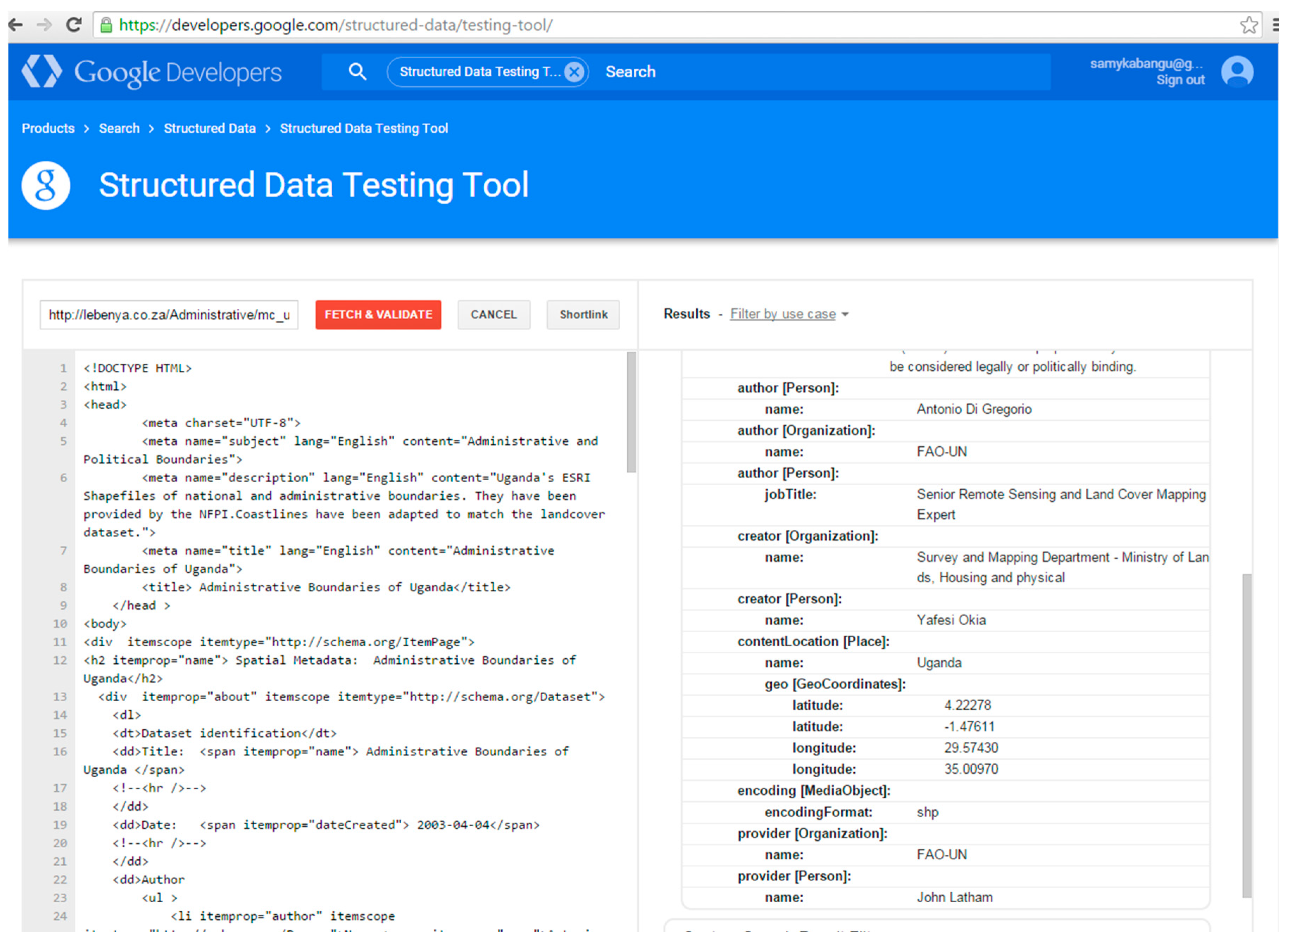1292x948 pixels.
Task: Click the provider [Person] row label
Action: pyautogui.click(x=794, y=876)
